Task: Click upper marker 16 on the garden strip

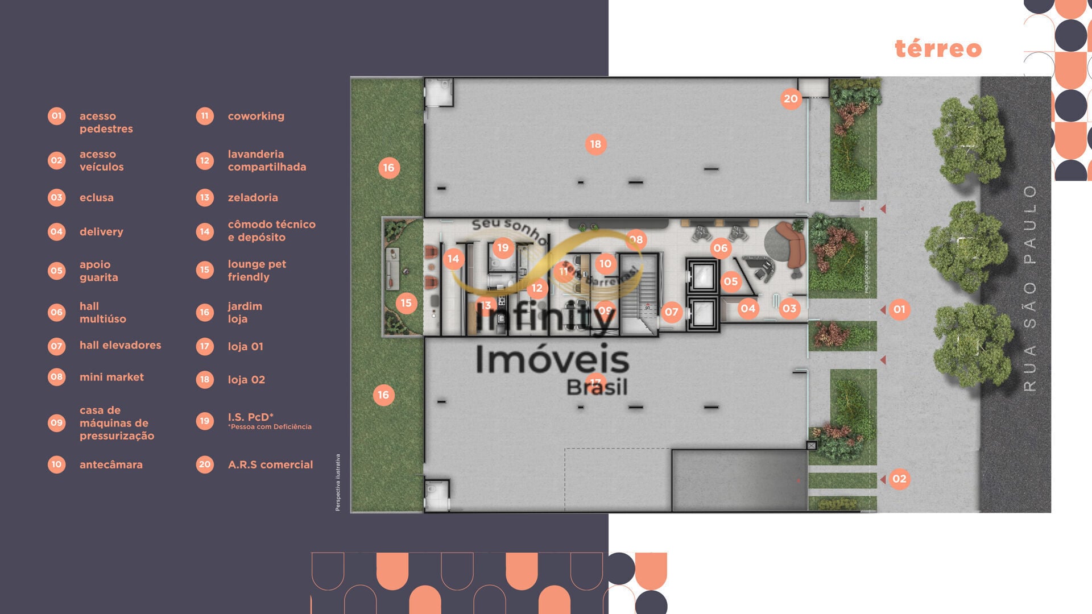Action: (389, 168)
